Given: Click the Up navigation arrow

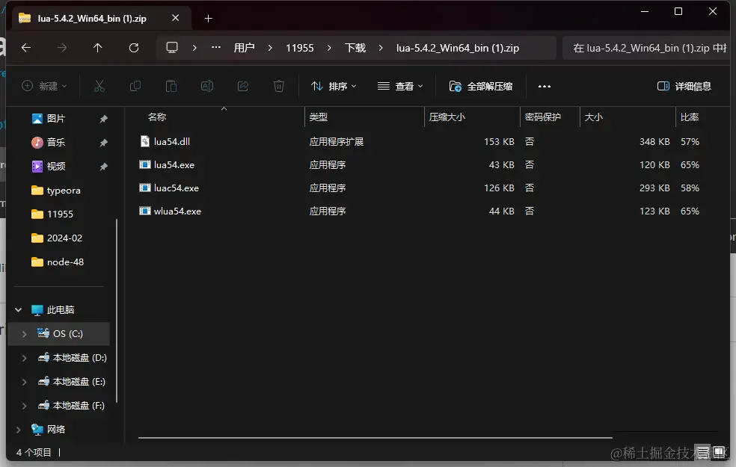Looking at the screenshot, I should click(98, 47).
